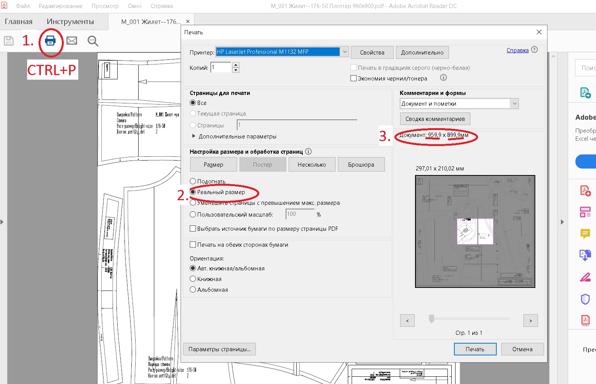Select the 'Все' pages radio button
Viewport: 596px width, 384px height.
pos(193,103)
